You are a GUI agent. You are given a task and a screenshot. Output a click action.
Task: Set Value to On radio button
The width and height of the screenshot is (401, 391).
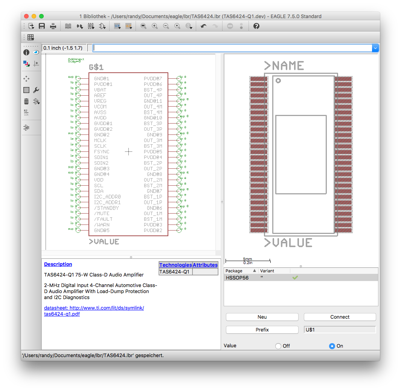point(332,346)
